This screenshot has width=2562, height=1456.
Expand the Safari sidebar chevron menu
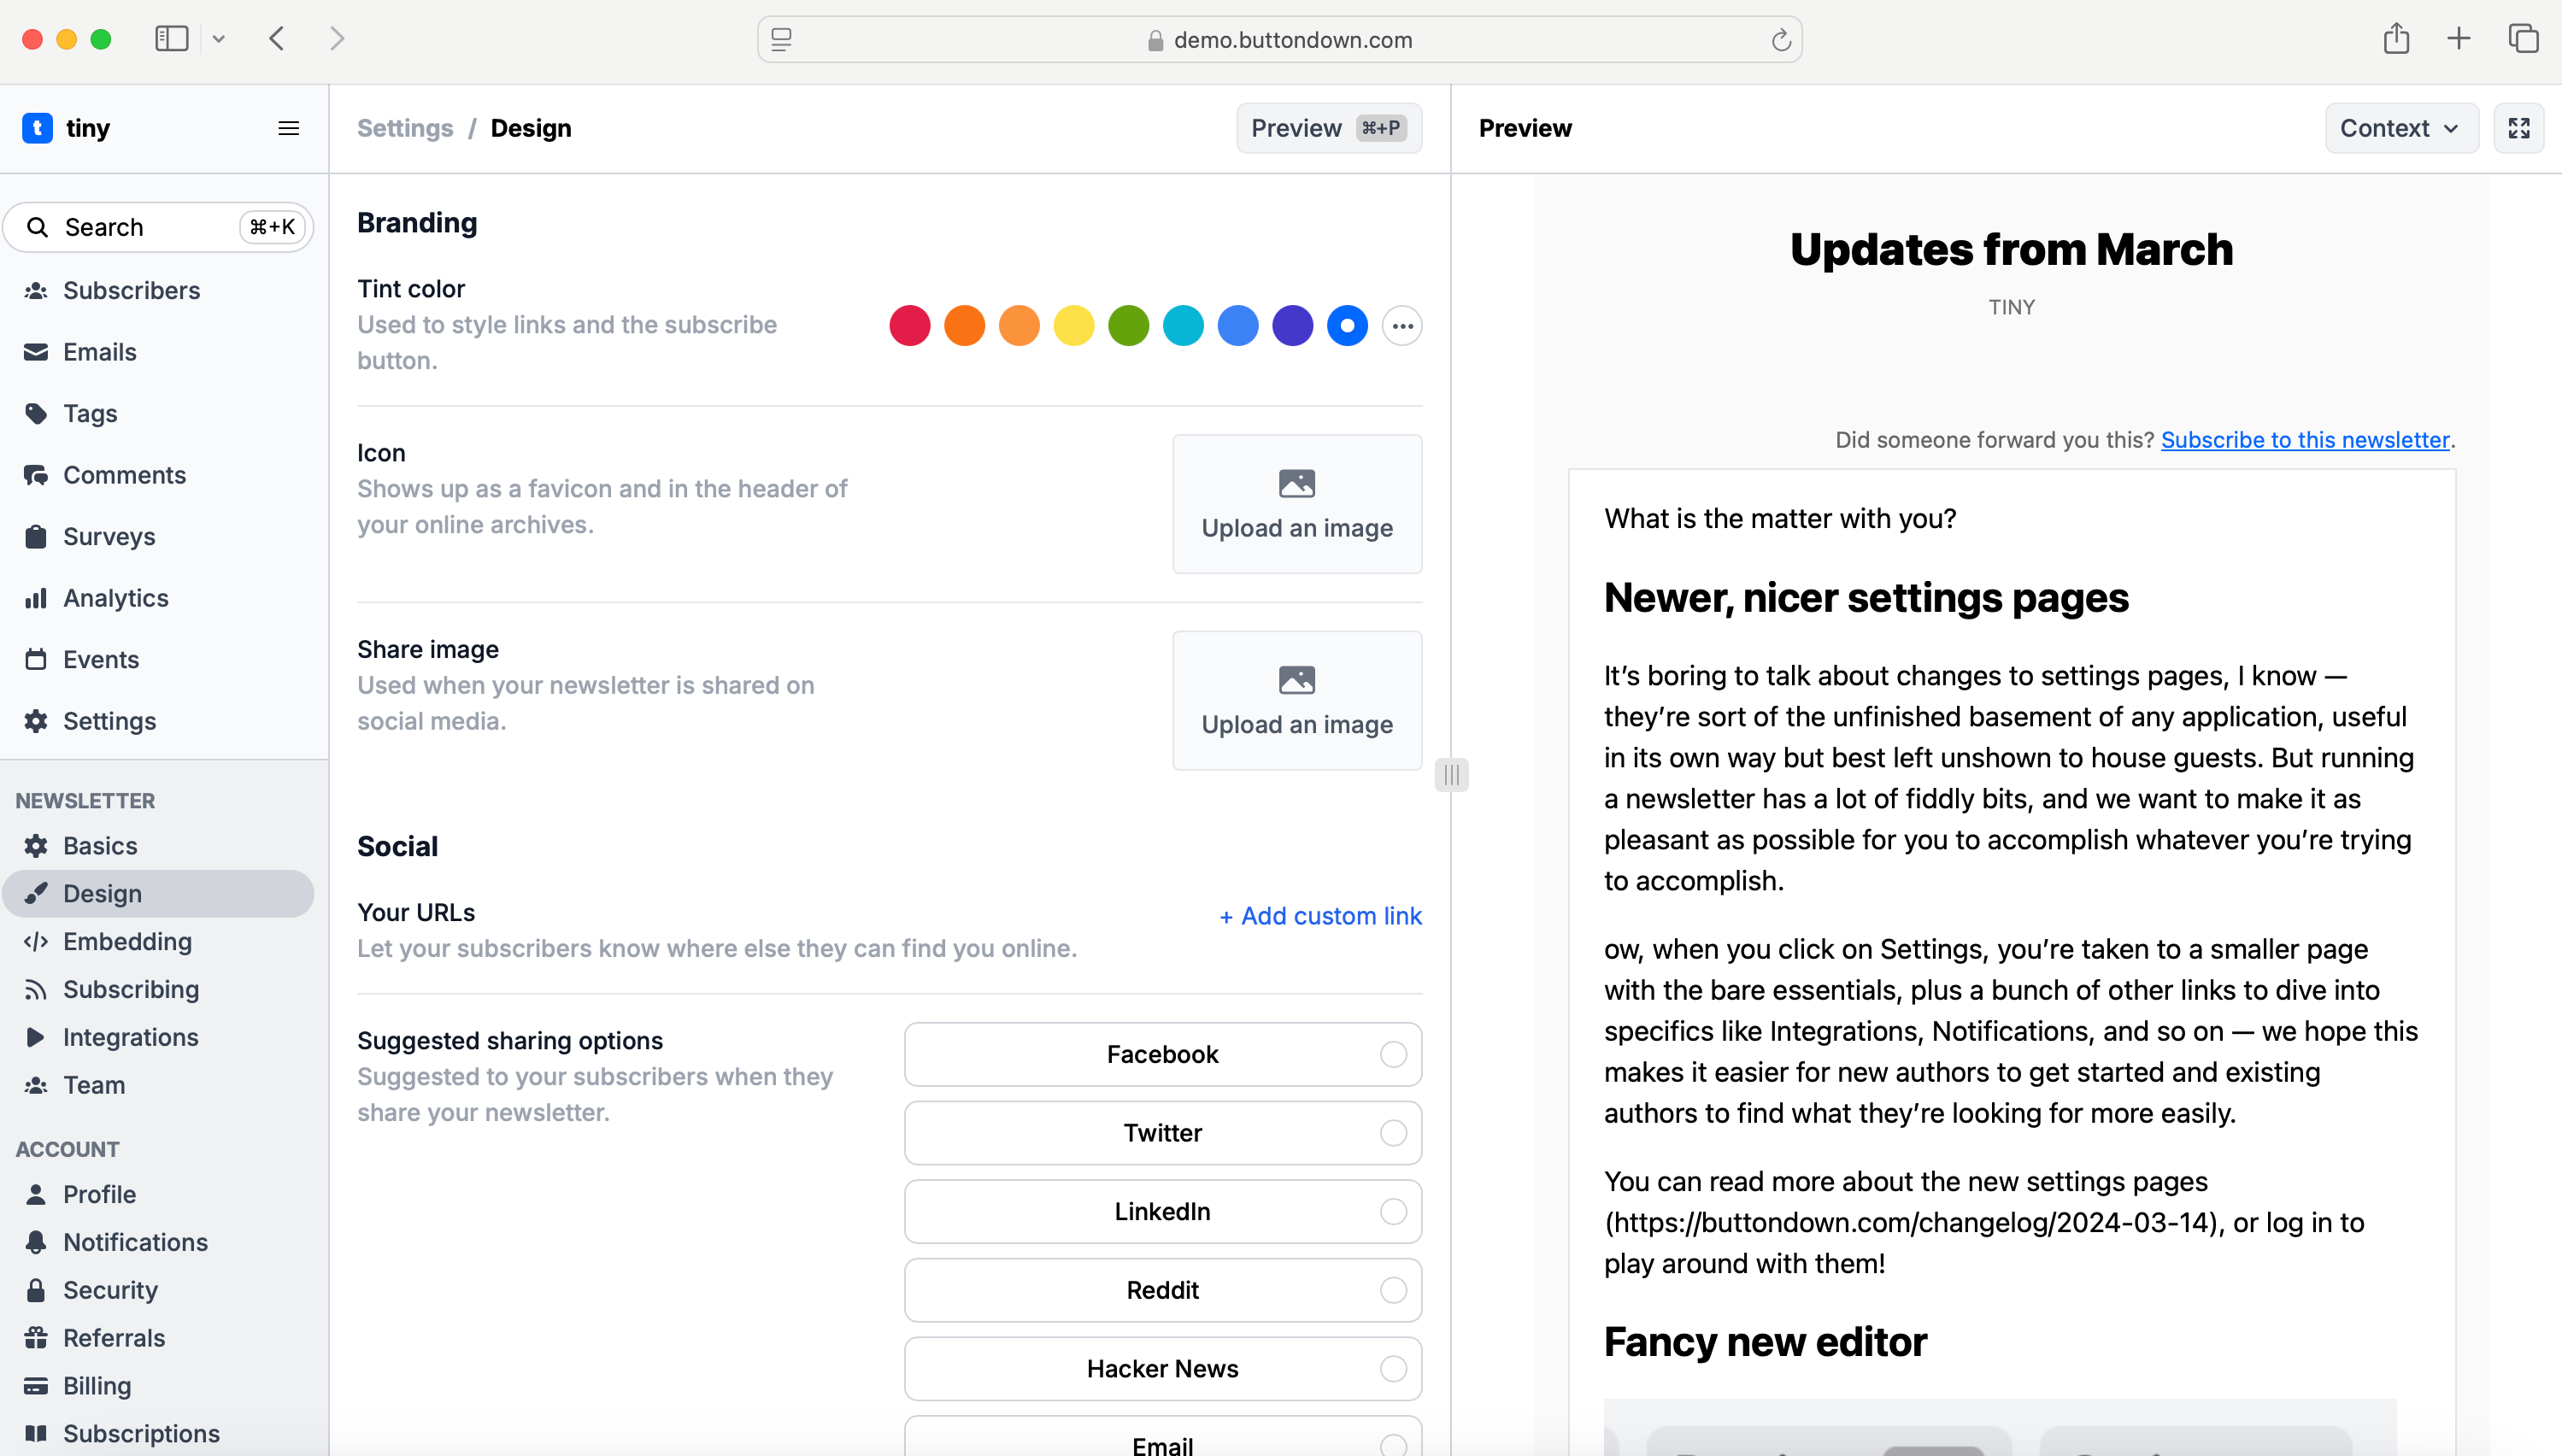click(x=219, y=39)
